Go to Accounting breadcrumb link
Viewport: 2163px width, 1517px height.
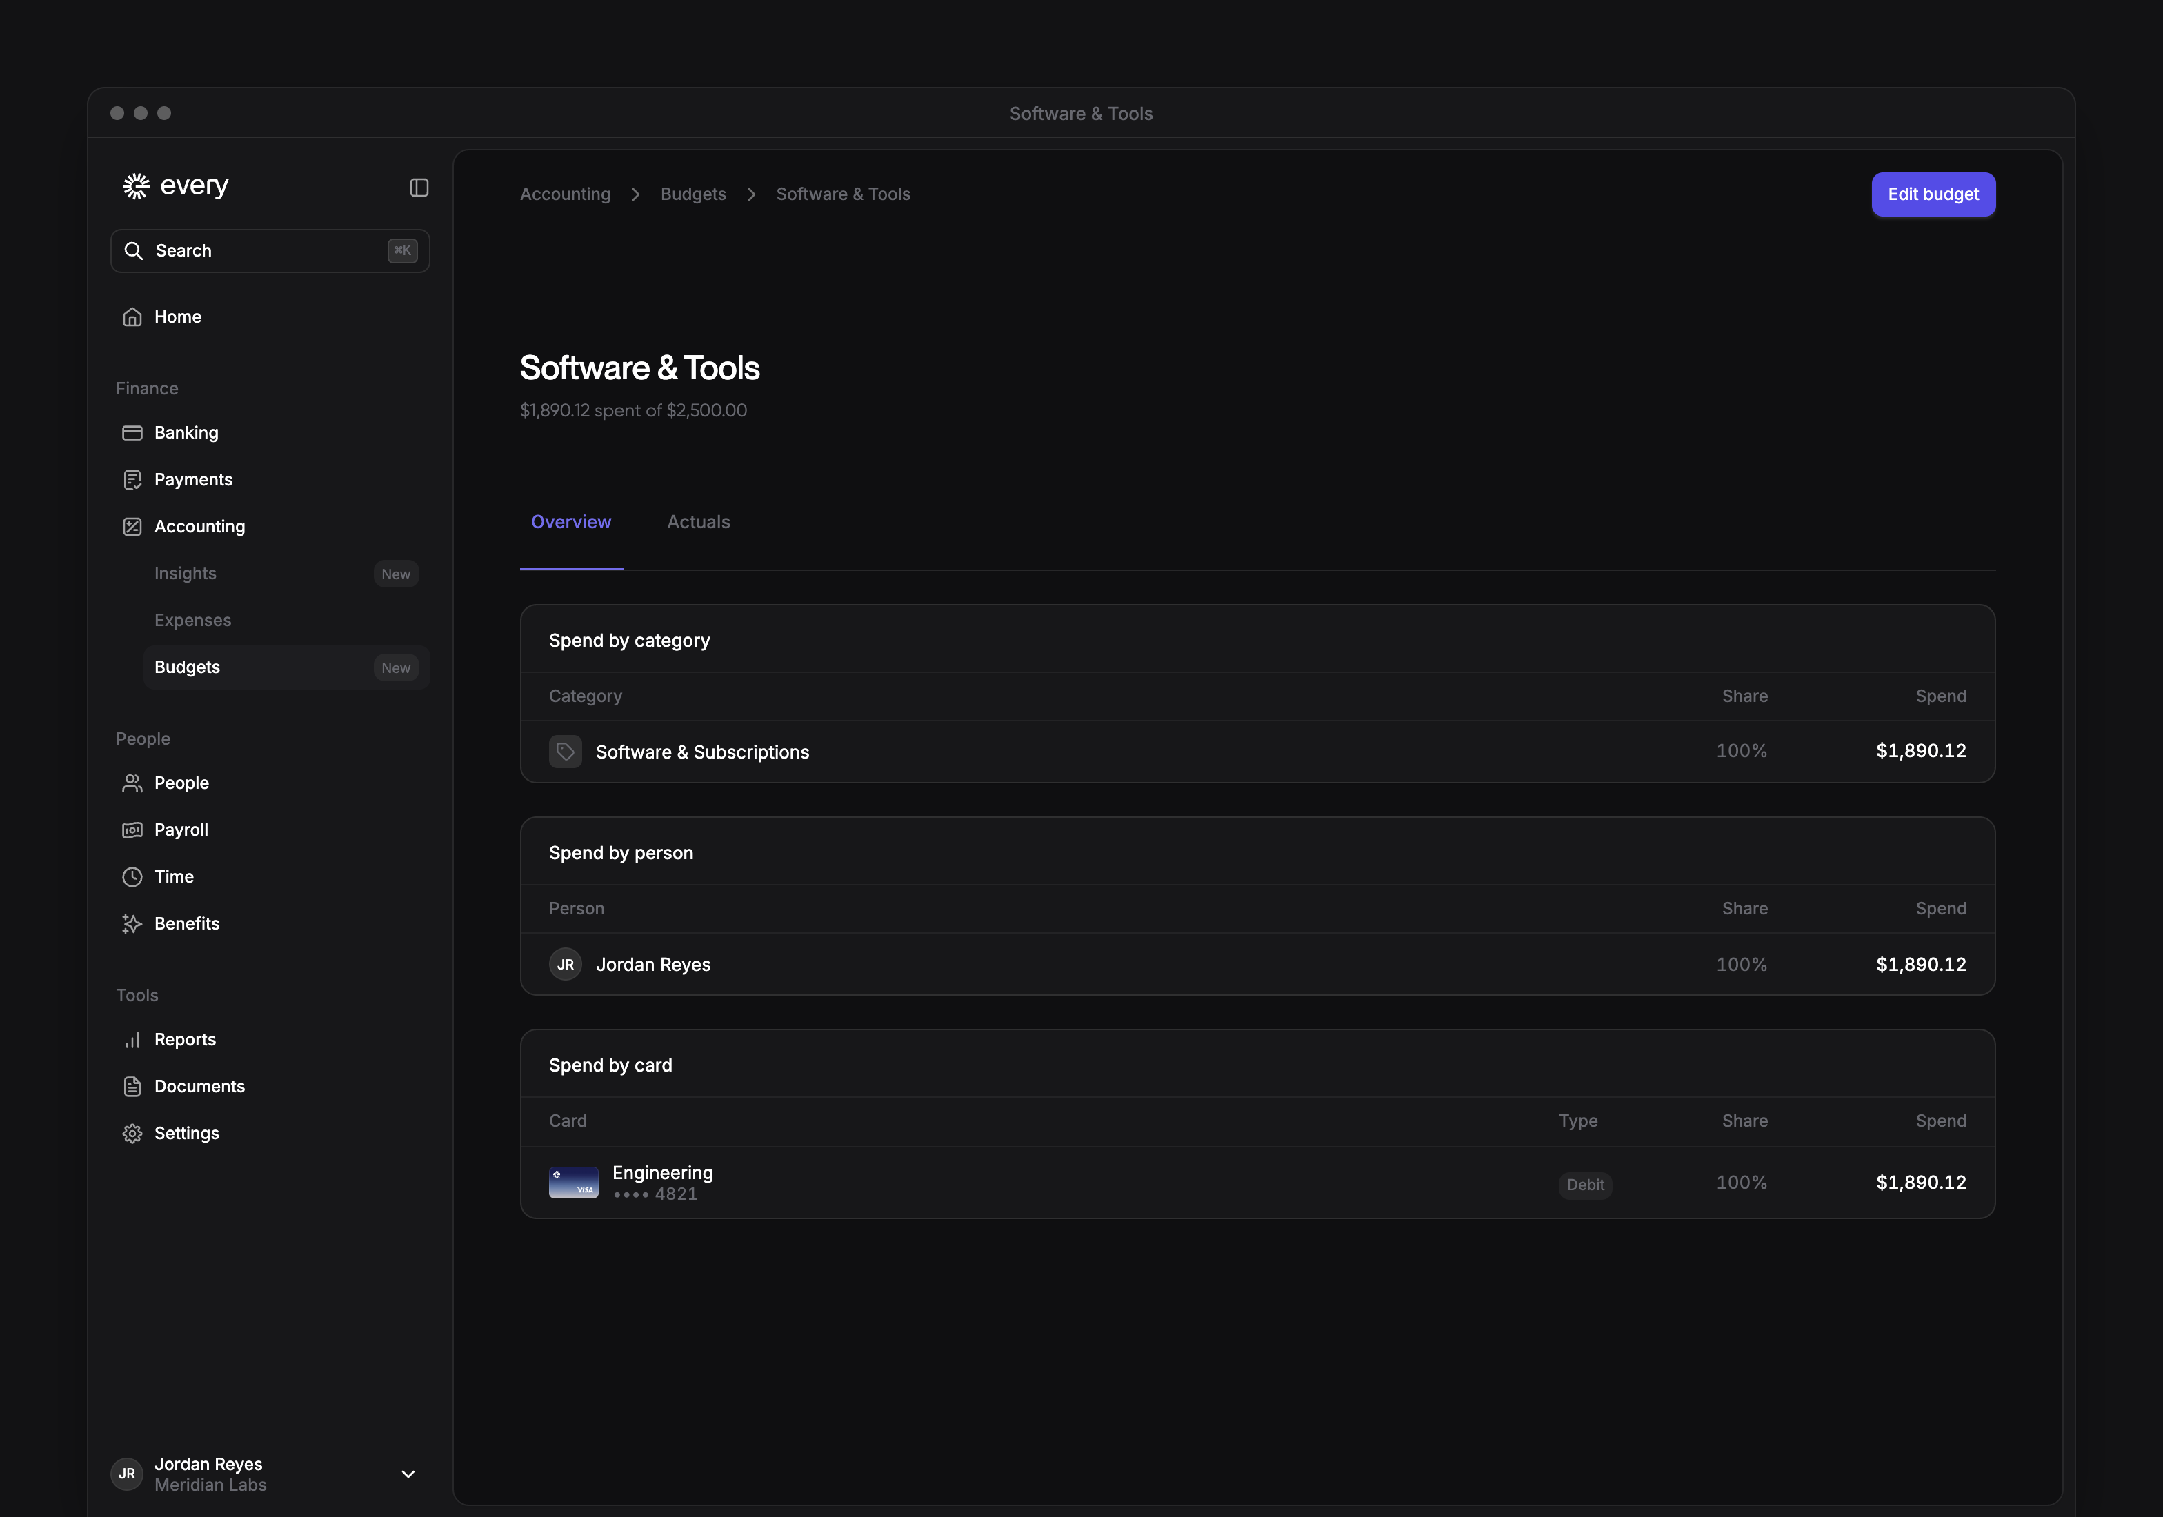[x=566, y=194]
